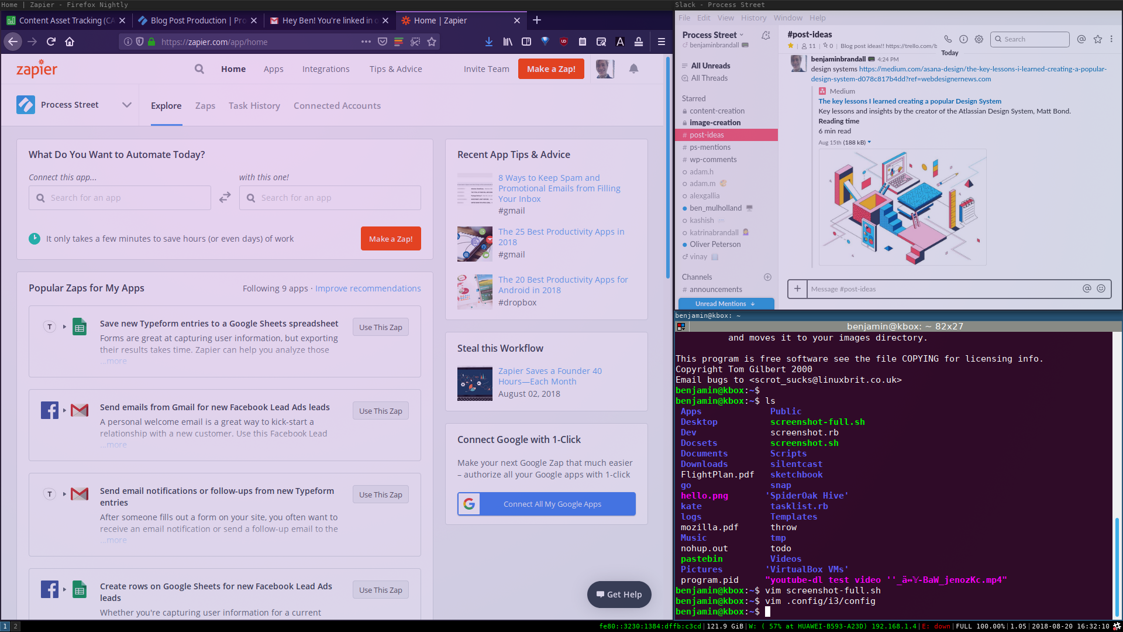This screenshot has width=1123, height=632.
Task: Open the Task History tab
Action: point(254,106)
